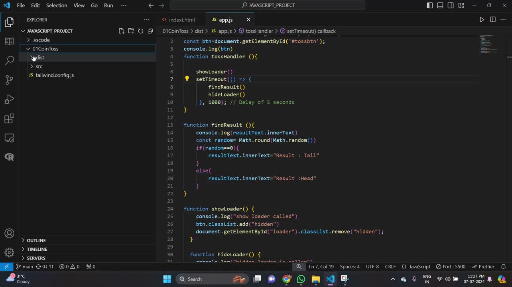Click Prettier in status bar
This screenshot has width=512, height=287.
(x=483, y=267)
